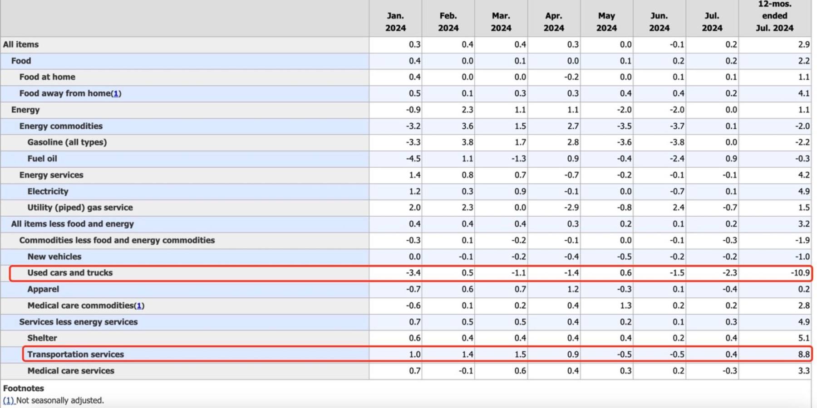Click the Fuel oil row label

pyautogui.click(x=42, y=159)
